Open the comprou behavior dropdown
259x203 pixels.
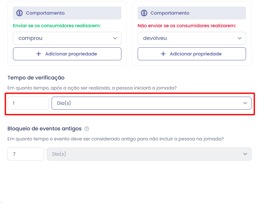(x=67, y=38)
